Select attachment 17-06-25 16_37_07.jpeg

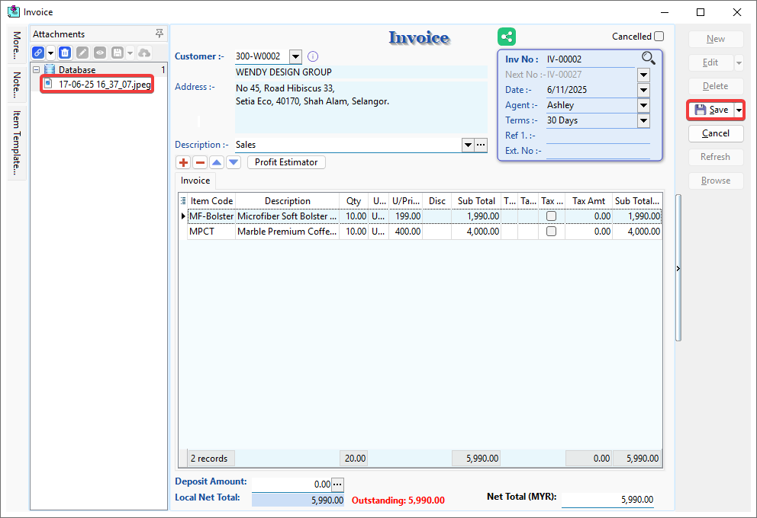click(x=105, y=85)
